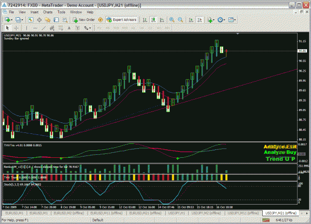Draw a vertical line
This screenshot has width=311, height=224.
[26, 28]
